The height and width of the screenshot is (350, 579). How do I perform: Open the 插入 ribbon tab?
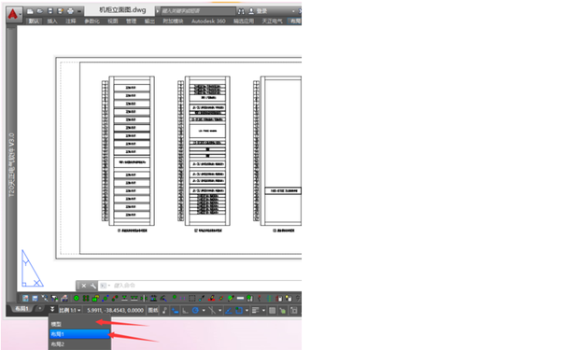52,21
